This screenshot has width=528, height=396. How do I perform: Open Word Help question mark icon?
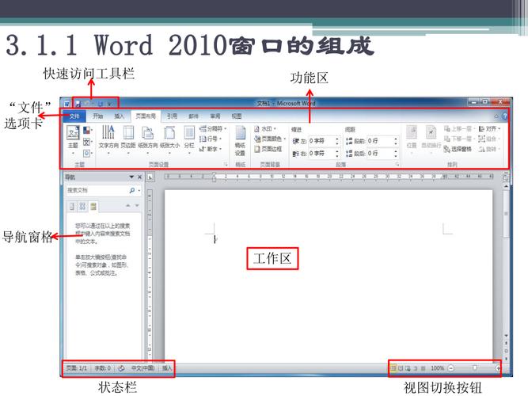(x=504, y=116)
